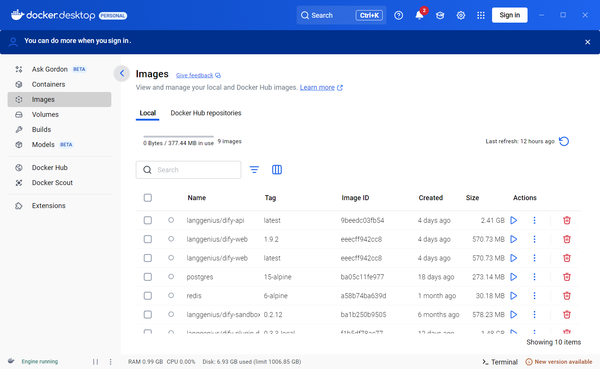600x369 pixels.
Task: Focus the images Search field
Action: [x=188, y=170]
